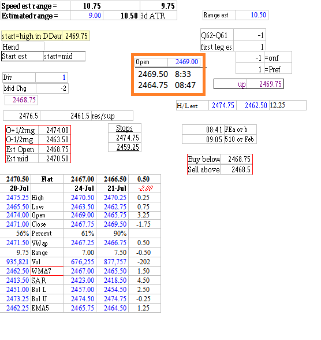
Task: Select the start=mid cell
Action: pyautogui.click(x=64, y=57)
